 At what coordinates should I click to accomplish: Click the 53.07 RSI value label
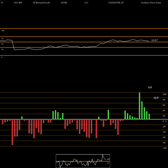coord(155,40)
